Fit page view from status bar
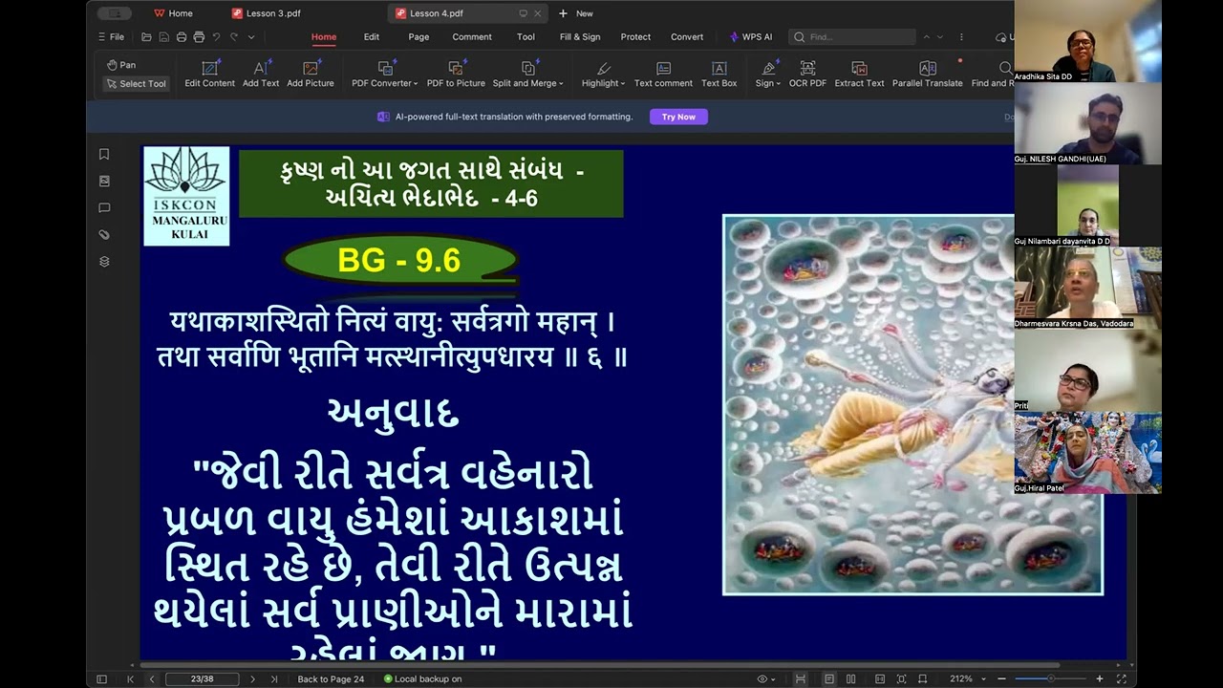Viewport: 1223px width, 688px height. pyautogui.click(x=901, y=678)
